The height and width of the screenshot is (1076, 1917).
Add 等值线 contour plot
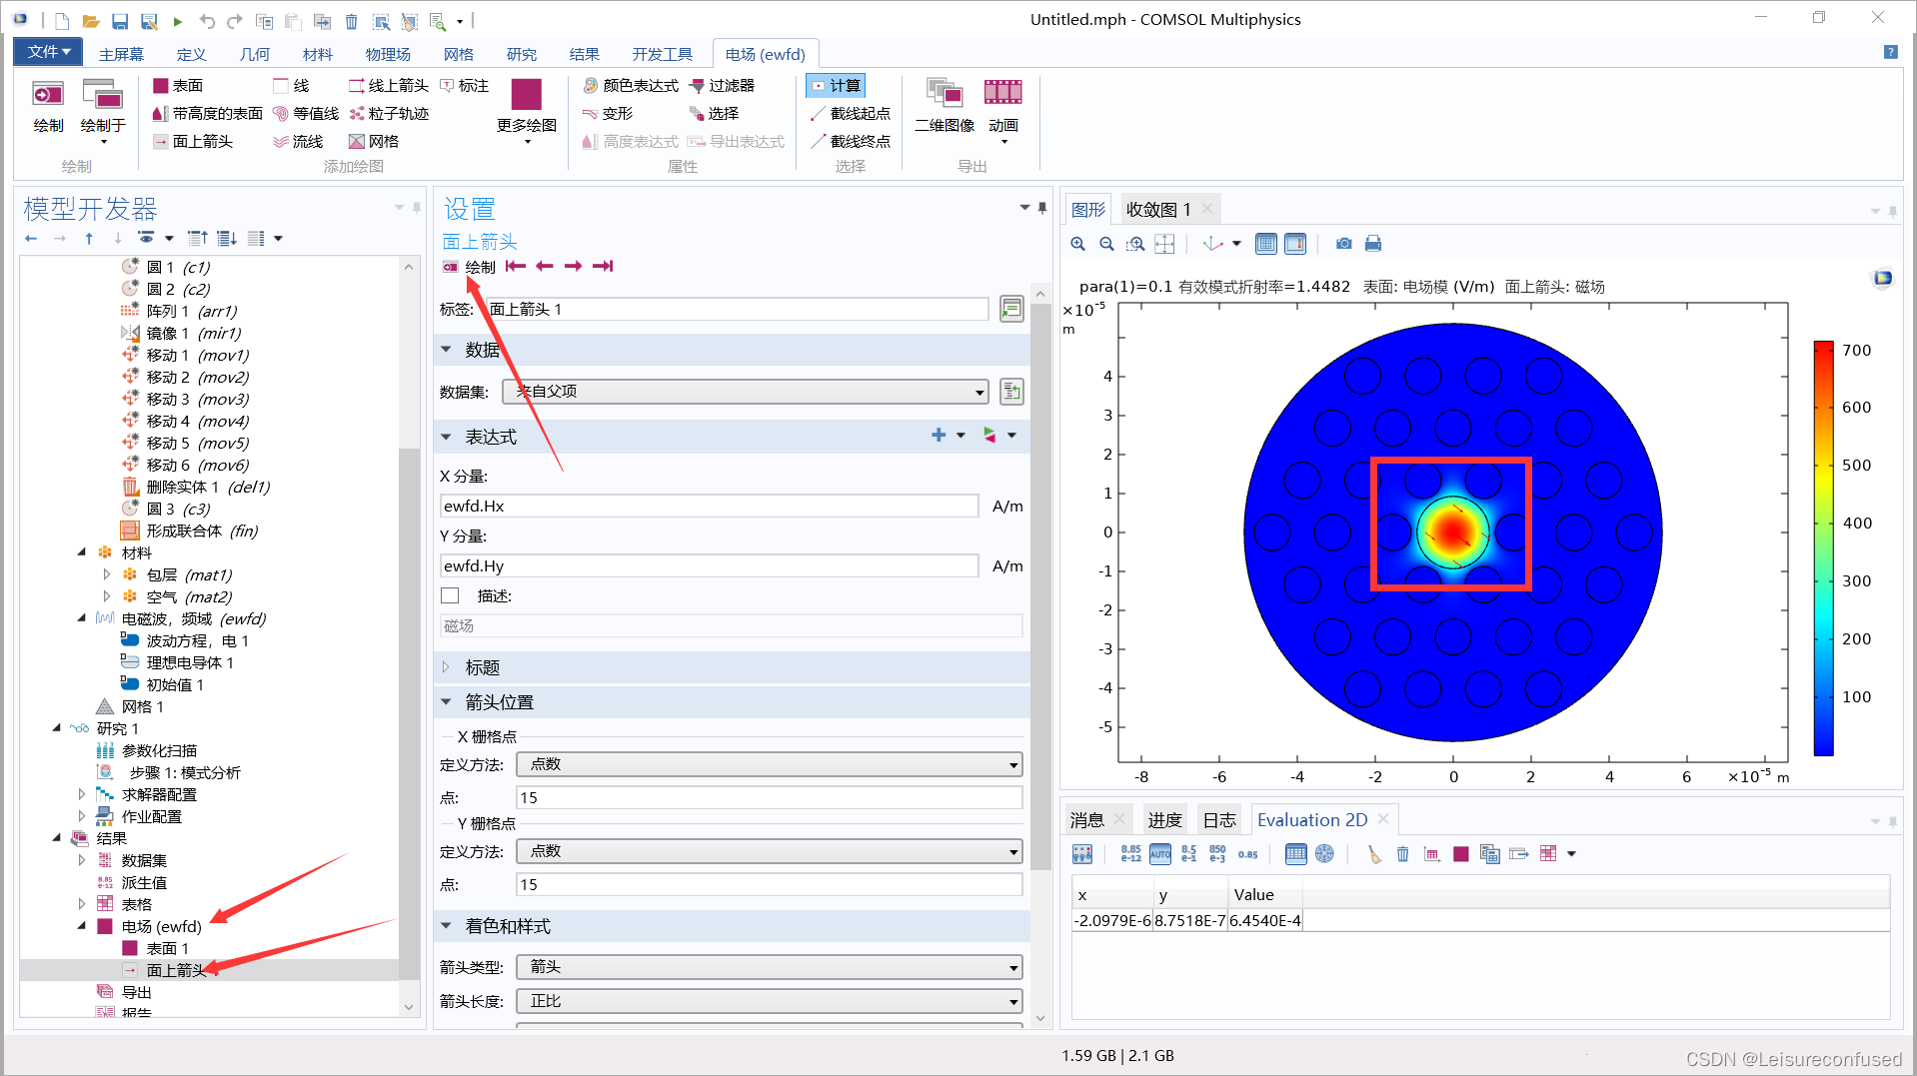(x=306, y=114)
